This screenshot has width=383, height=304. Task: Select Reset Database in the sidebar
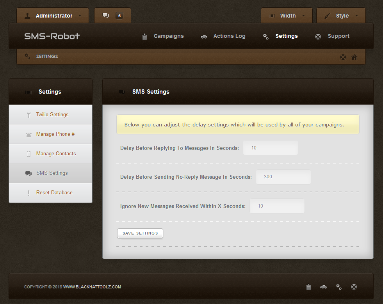pos(51,193)
